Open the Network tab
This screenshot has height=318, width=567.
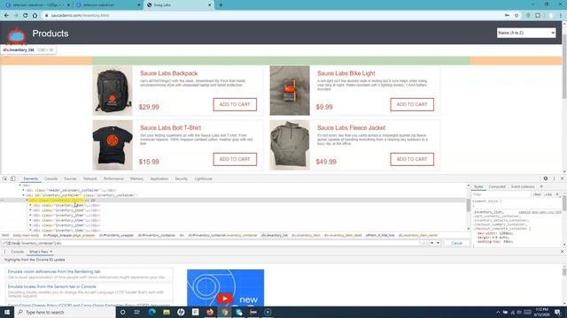click(90, 178)
